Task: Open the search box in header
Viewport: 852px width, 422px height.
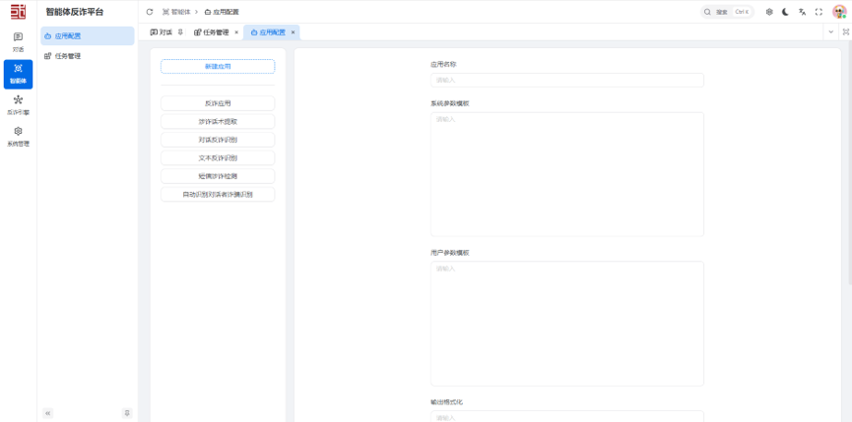Action: 727,12
